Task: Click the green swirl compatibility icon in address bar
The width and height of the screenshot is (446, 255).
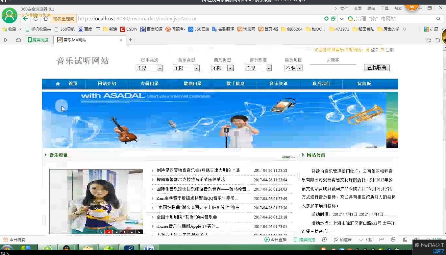Action: click(326, 19)
